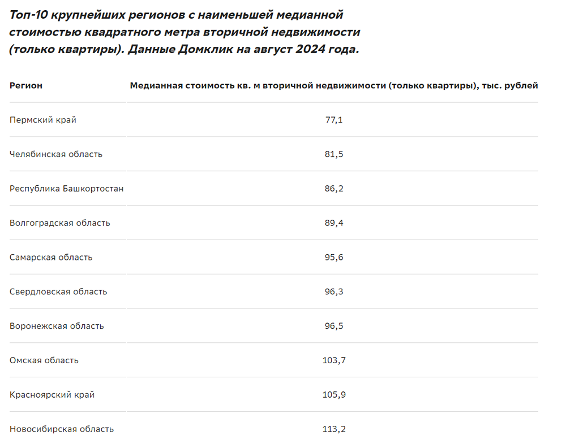Select the 'Пермский край' row label
Screen dimensions: 566x440
point(43,120)
